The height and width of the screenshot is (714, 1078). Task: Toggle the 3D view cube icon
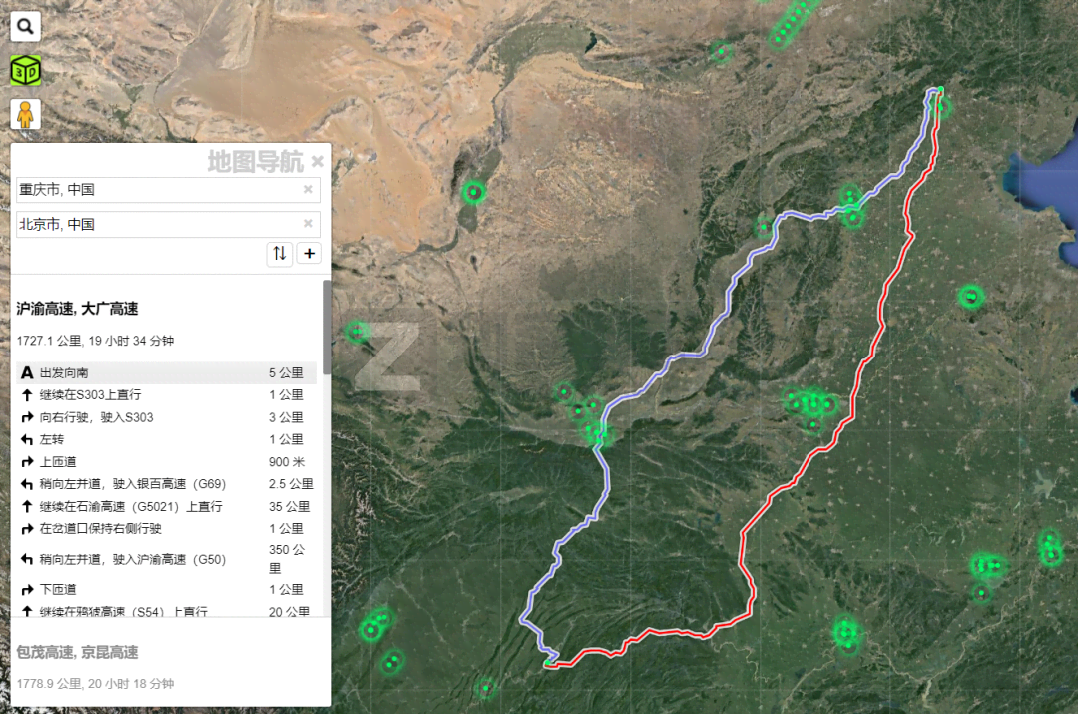(25, 71)
